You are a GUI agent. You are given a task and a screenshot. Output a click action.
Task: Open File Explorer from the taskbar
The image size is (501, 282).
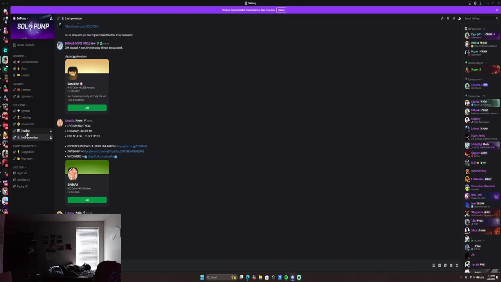point(260,277)
